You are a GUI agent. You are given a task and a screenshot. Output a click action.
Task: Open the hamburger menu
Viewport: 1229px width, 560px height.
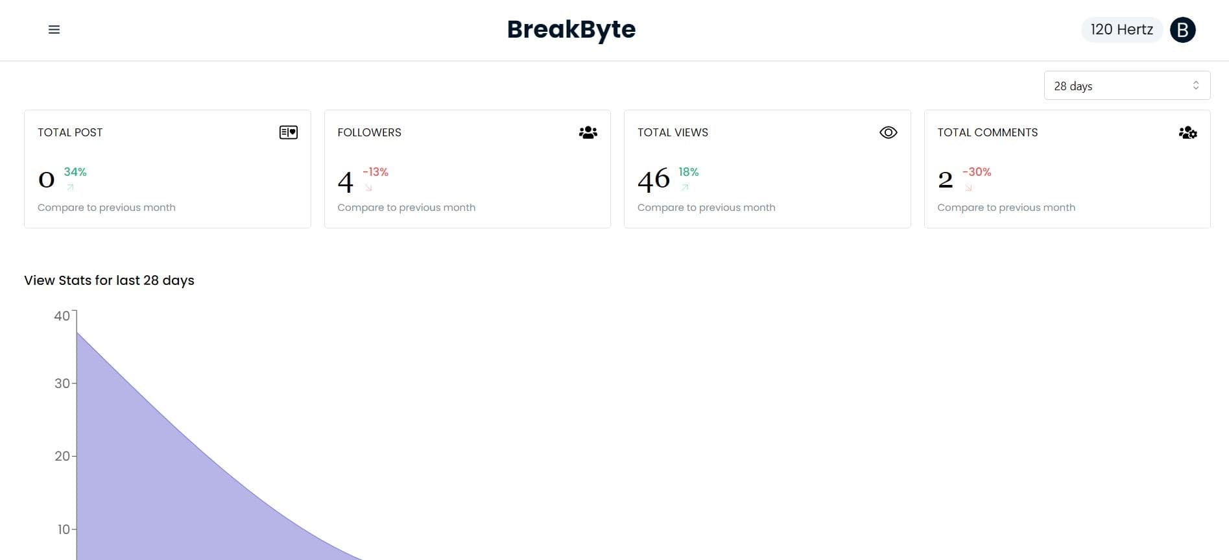point(54,30)
